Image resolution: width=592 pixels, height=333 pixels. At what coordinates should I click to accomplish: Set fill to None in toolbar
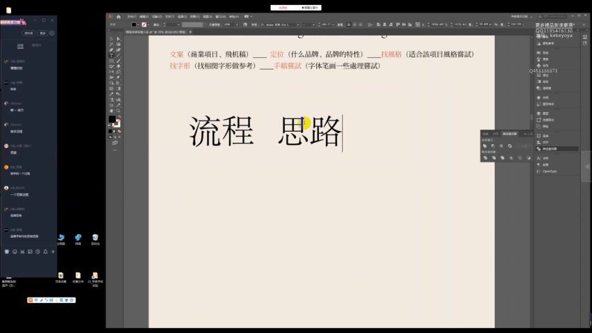119,132
